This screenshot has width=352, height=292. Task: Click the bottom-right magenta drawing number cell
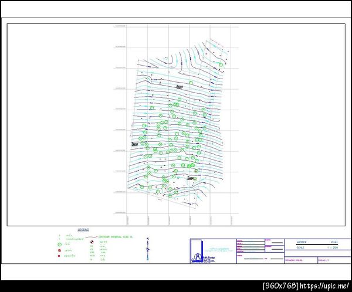[x=334, y=260]
